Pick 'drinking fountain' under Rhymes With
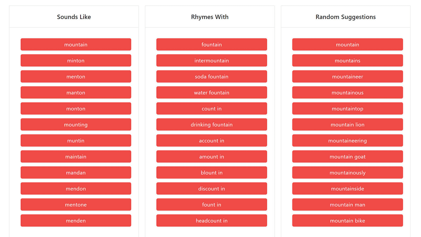The width and height of the screenshot is (421, 237). pyautogui.click(x=211, y=125)
